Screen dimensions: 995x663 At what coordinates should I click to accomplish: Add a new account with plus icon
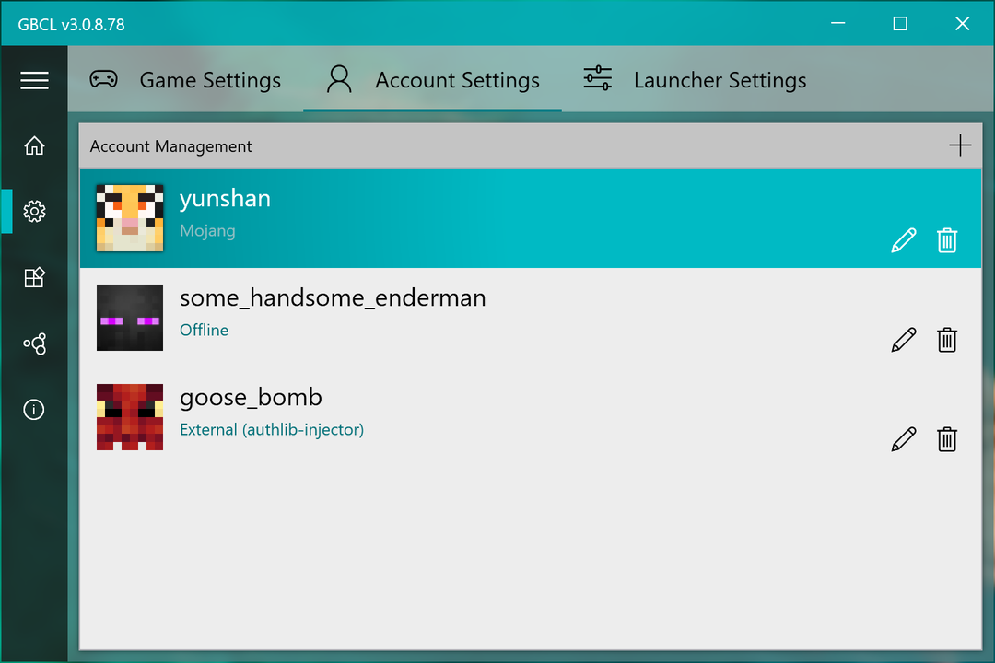coord(960,145)
